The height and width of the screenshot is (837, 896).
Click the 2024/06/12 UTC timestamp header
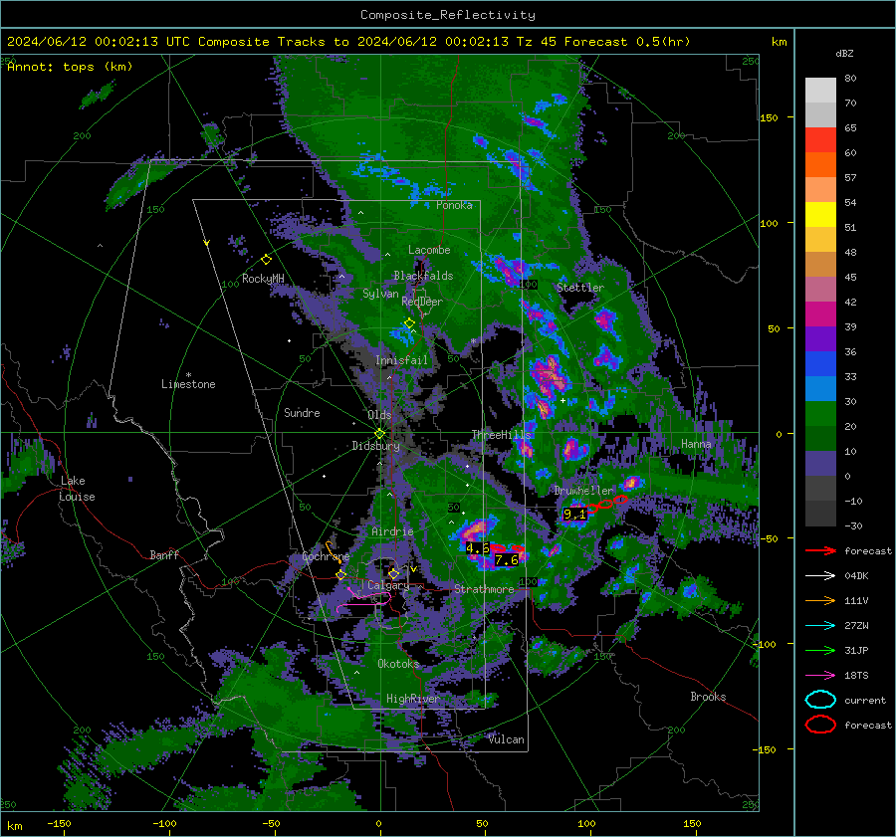[x=348, y=42]
